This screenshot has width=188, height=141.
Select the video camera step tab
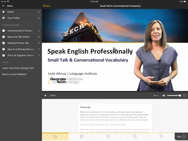55,137
